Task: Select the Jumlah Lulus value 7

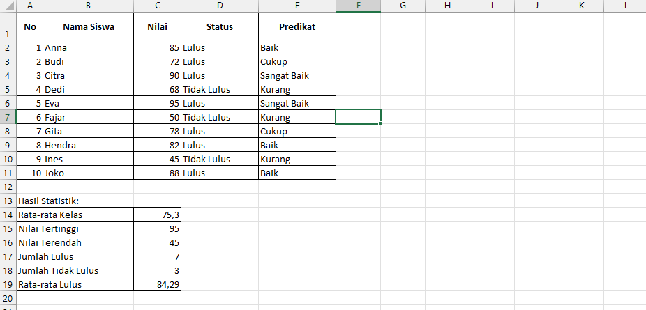Action: (158, 256)
